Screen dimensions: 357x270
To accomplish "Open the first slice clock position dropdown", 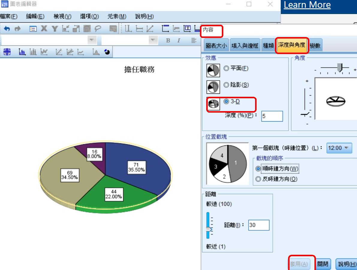I will pyautogui.click(x=339, y=148).
